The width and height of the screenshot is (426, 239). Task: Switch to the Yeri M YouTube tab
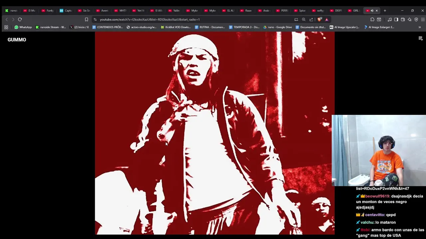(138, 11)
